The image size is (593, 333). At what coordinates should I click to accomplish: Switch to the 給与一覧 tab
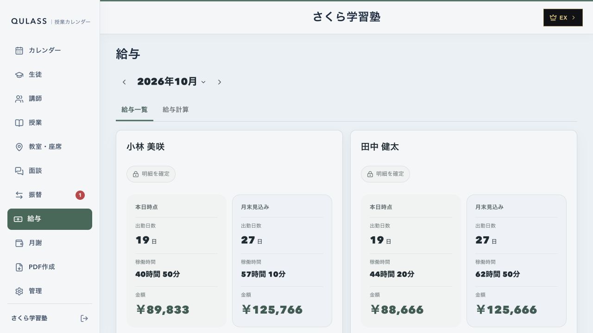134,110
